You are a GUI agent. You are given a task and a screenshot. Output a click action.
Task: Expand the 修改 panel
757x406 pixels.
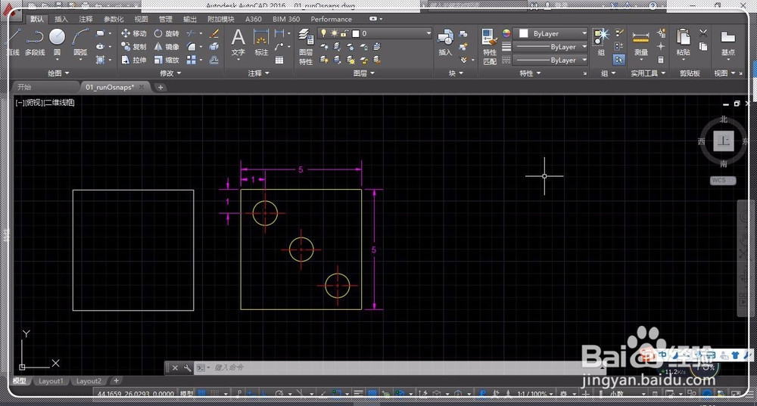coord(170,73)
